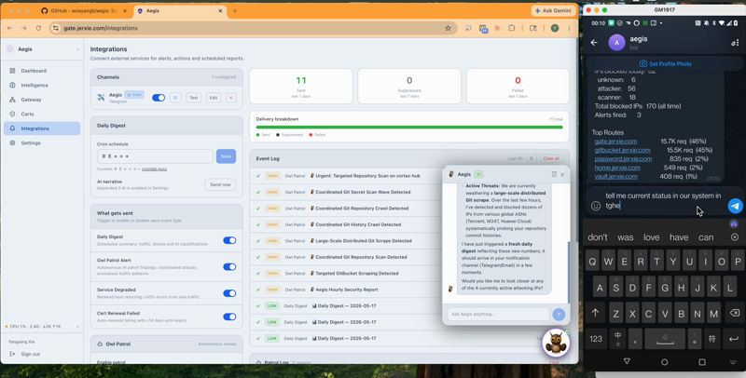Tap the Android home button
The width and height of the screenshot is (746, 378).
664,362
